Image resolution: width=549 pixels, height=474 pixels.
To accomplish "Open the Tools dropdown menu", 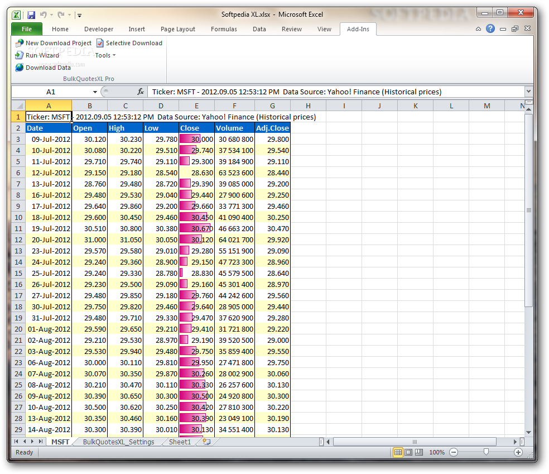I will point(105,55).
